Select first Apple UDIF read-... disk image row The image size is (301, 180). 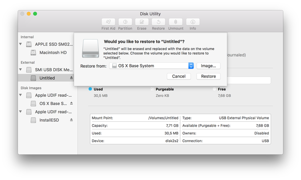click(48, 95)
